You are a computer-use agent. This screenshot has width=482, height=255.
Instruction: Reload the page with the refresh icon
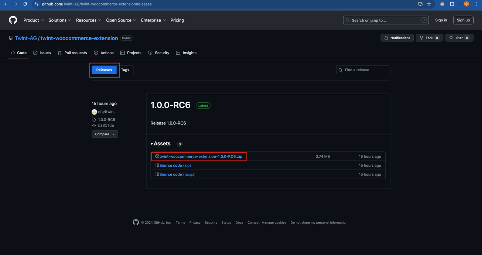25,4
